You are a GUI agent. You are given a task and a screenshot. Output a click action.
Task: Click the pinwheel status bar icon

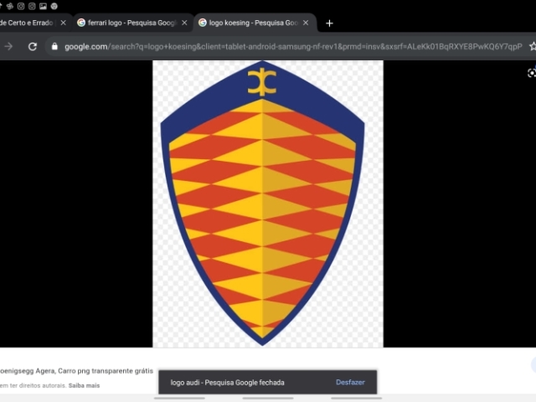(x=10, y=6)
